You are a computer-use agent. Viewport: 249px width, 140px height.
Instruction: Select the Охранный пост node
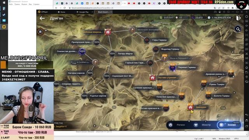pyautogui.click(x=107, y=76)
